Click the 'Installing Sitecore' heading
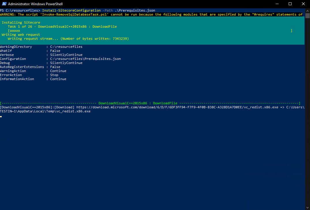The width and height of the screenshot is (310, 210). (21, 22)
